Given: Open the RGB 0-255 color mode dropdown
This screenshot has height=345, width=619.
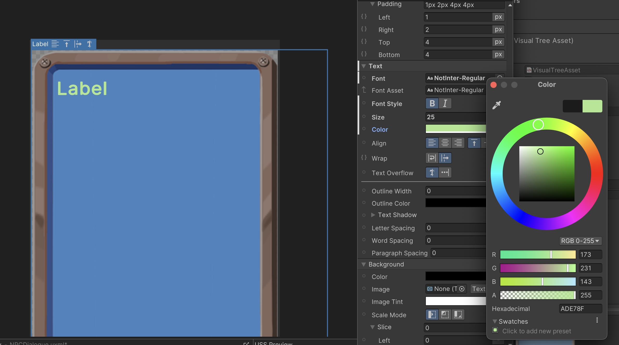Looking at the screenshot, I should coord(580,241).
